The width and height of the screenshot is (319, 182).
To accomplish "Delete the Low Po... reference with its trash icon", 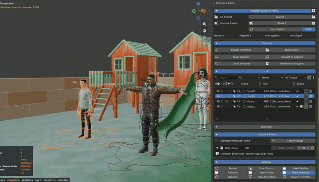I will click(311, 96).
